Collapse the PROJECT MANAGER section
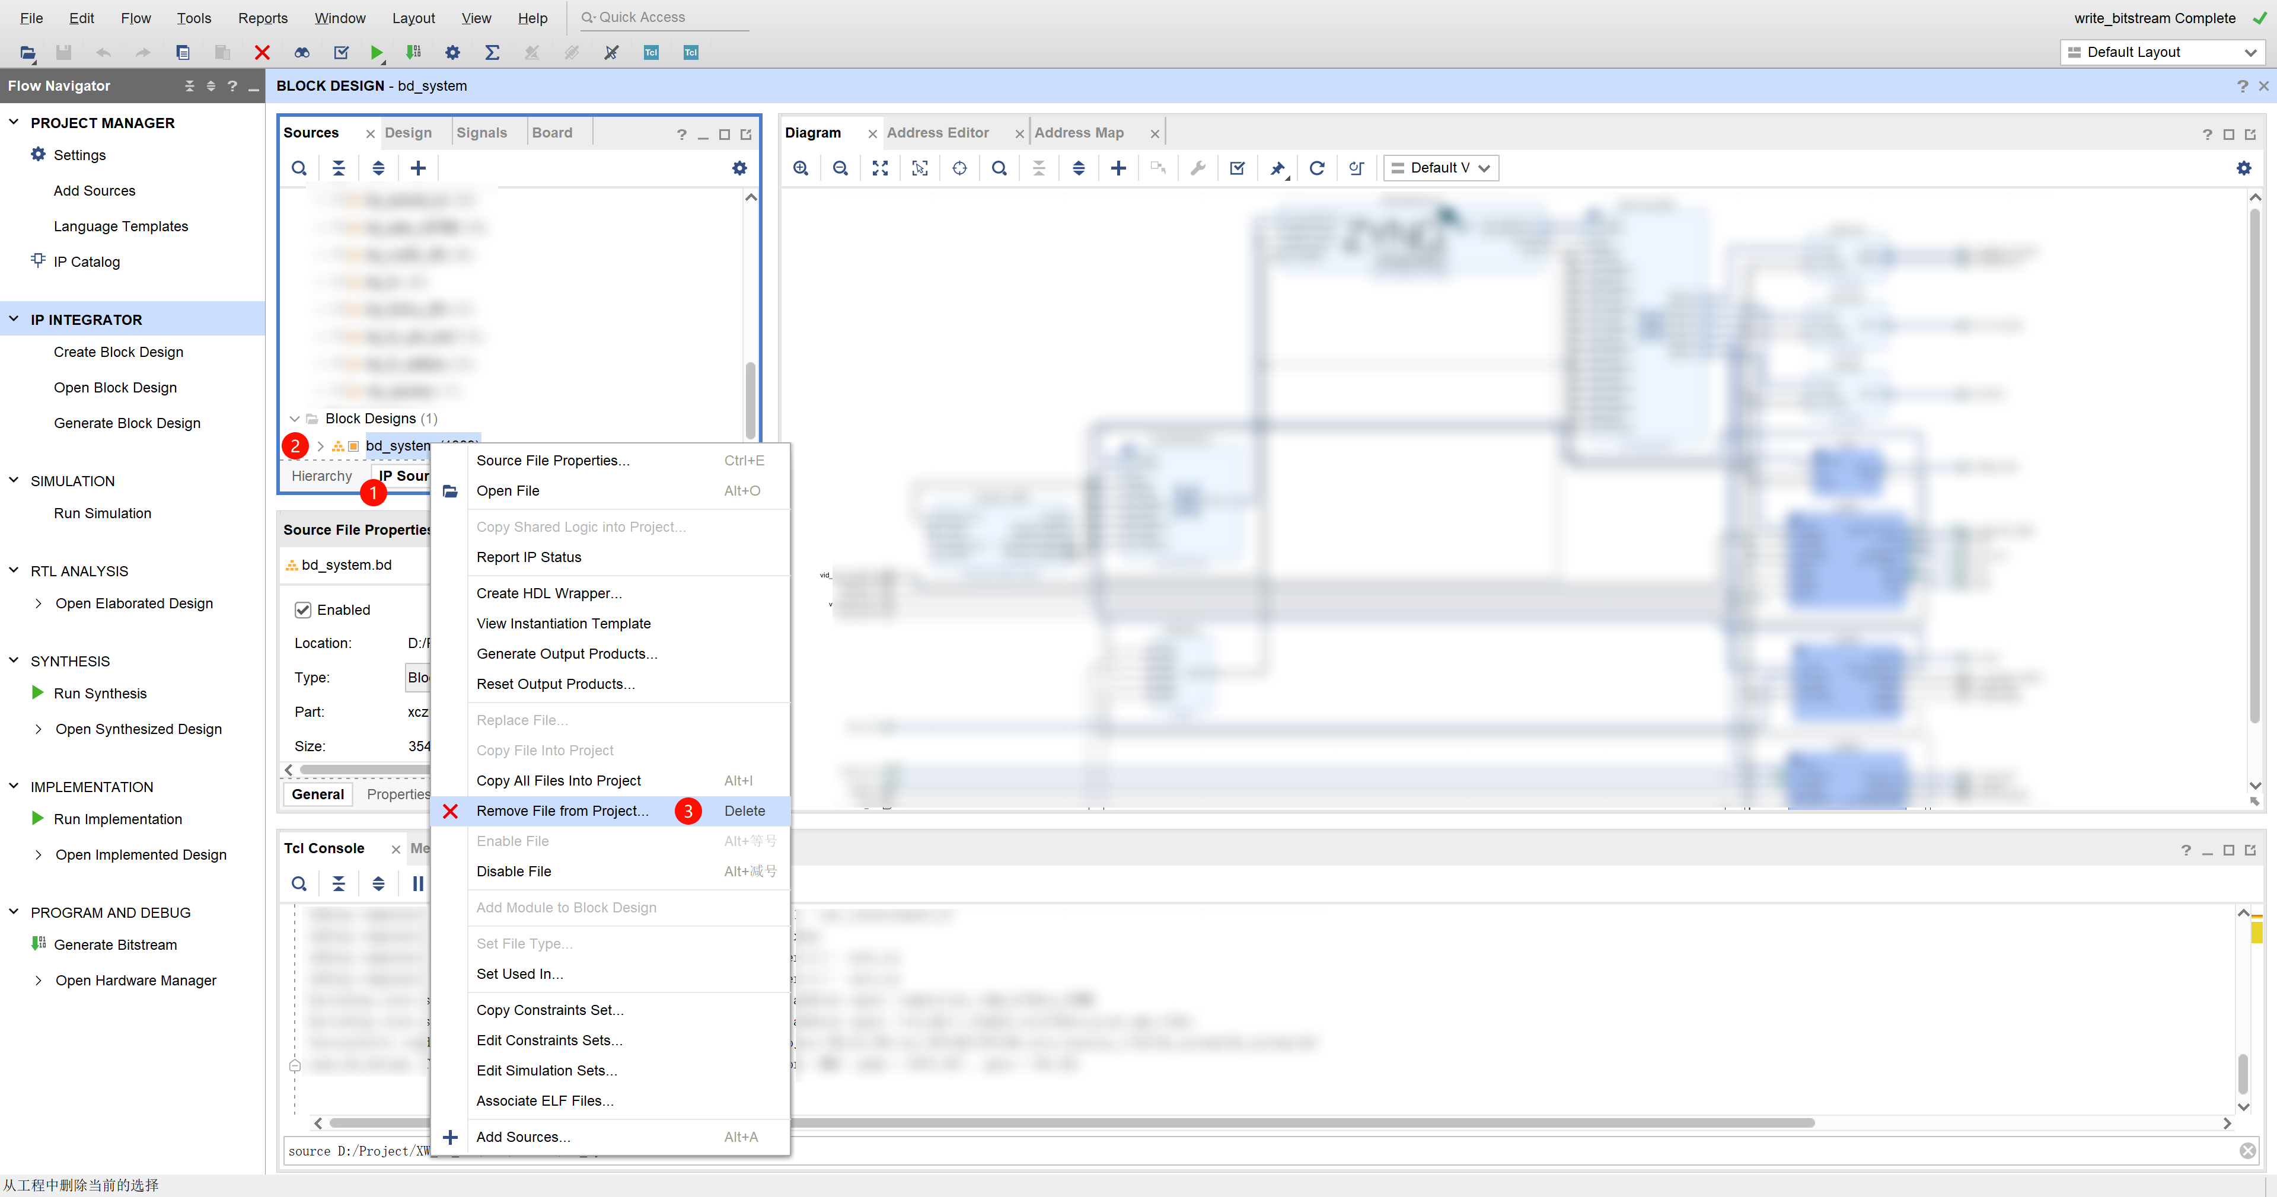This screenshot has width=2277, height=1197. tap(14, 122)
